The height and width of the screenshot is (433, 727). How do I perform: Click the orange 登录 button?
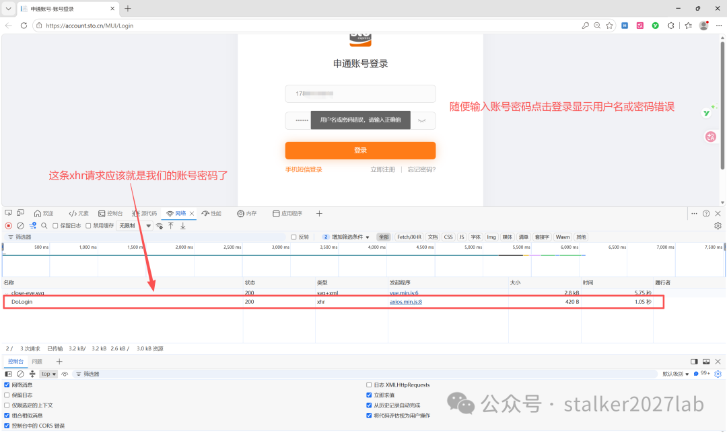tap(360, 150)
